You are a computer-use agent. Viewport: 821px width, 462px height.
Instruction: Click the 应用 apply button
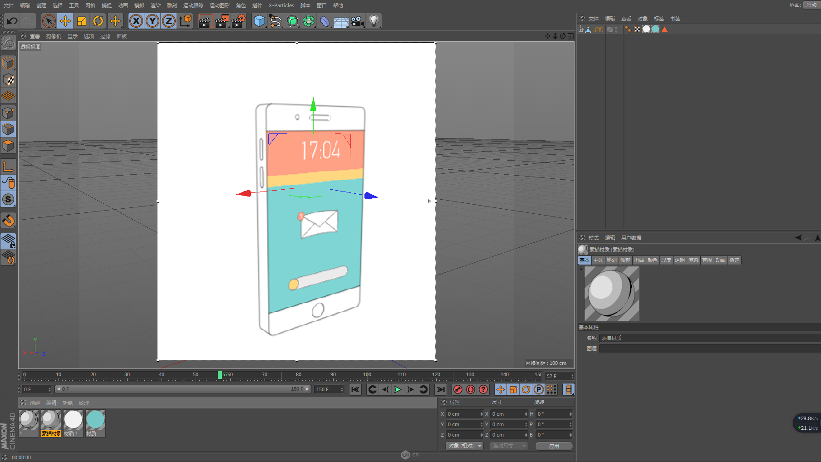[554, 446]
